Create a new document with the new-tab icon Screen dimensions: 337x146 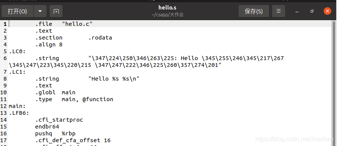pos(56,11)
